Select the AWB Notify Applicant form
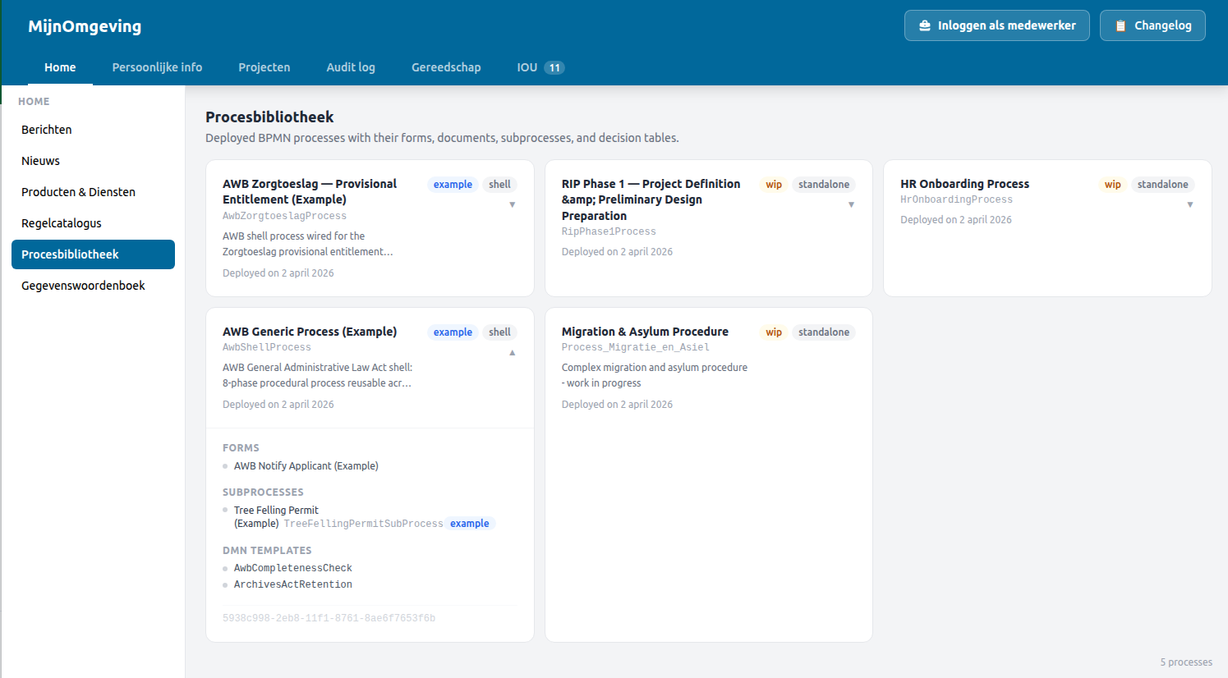The height and width of the screenshot is (678, 1228). pos(306,465)
